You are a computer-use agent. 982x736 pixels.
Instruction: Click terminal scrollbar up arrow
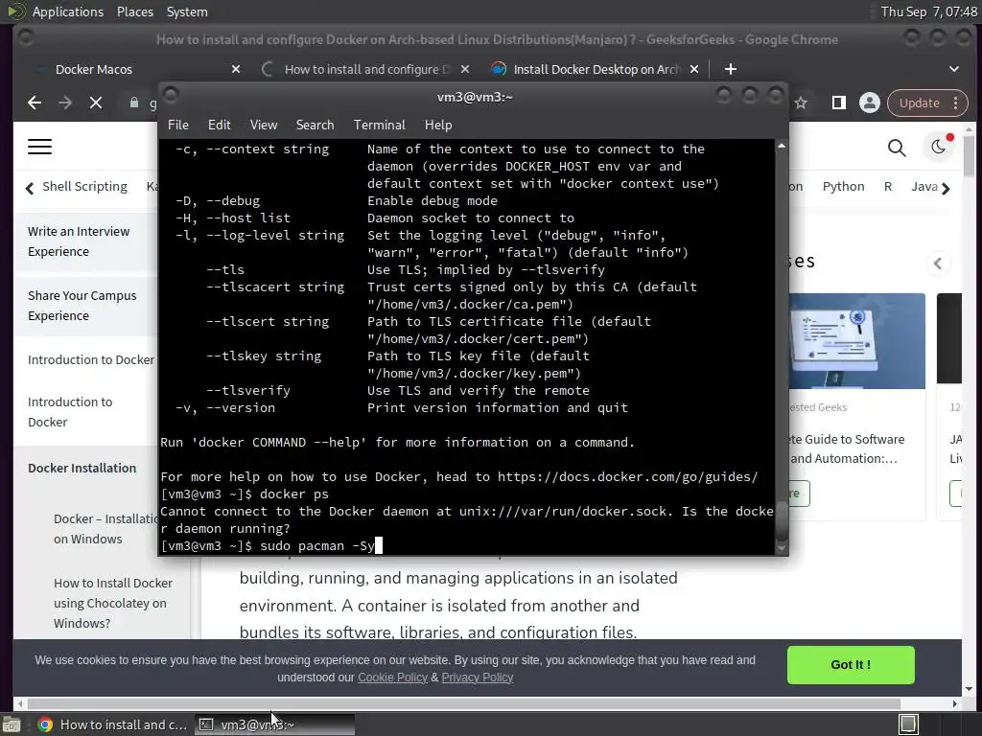coord(781,146)
